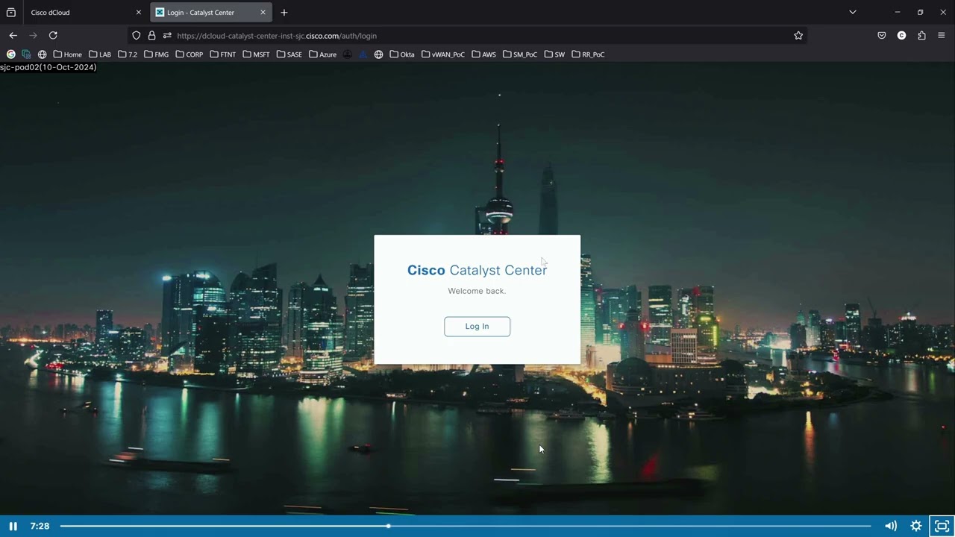This screenshot has width=955, height=537.
Task: Show the tracking protection shield info
Action: tap(136, 35)
